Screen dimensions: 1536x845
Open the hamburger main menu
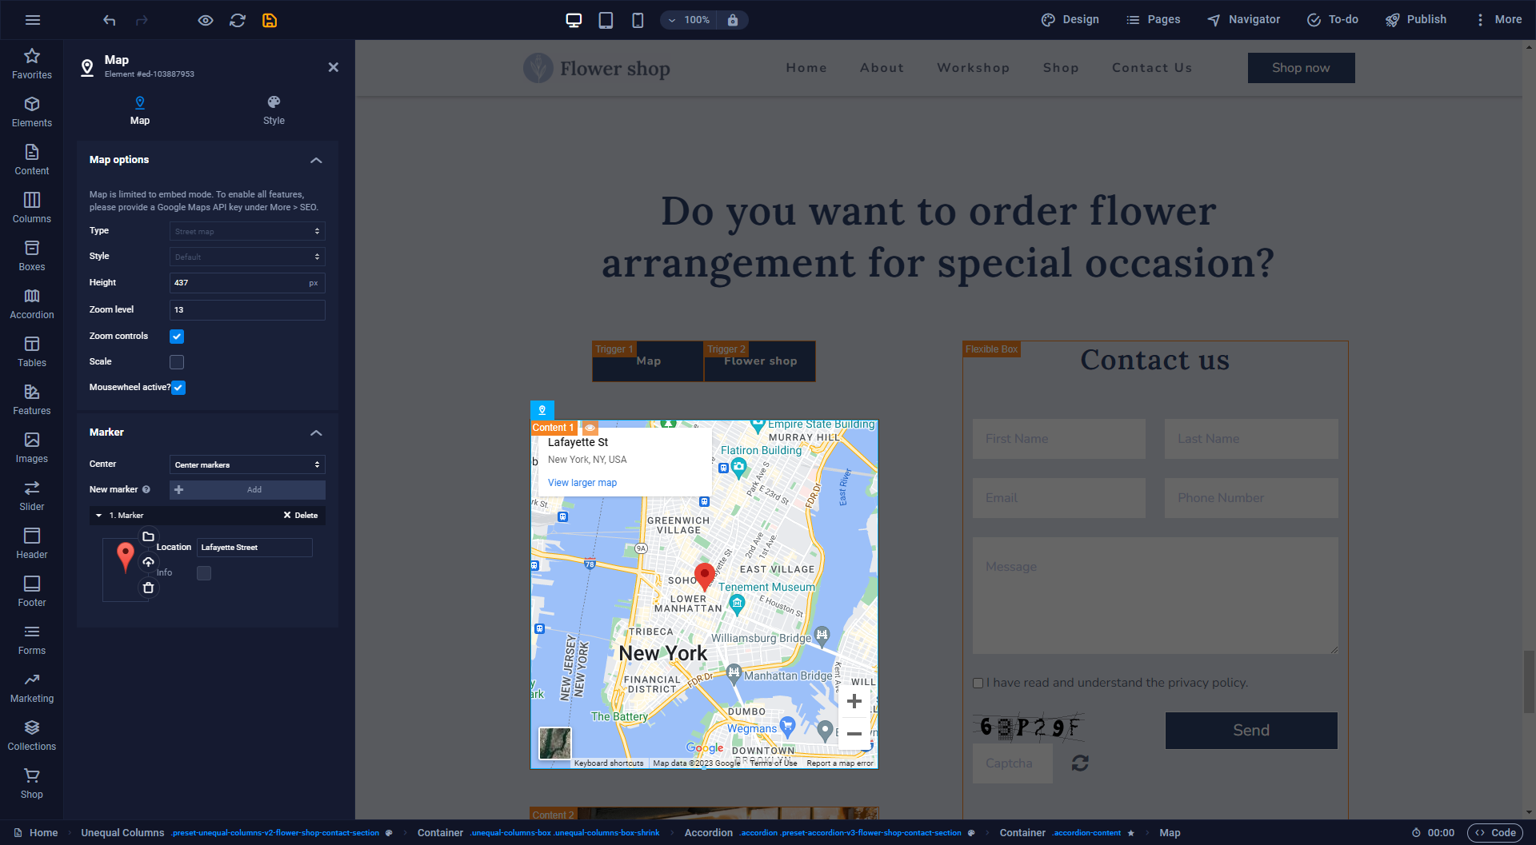point(33,20)
